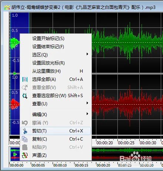Click the green left channel waveform
The image size is (163, 171).
click(x=127, y=43)
